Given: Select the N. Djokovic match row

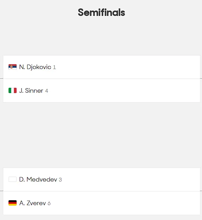Looking at the screenshot, I should [x=102, y=67].
